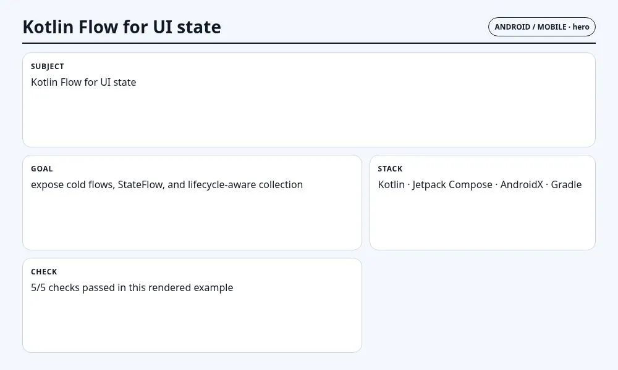
Task: Select the SUBJECT card
Action: point(309,100)
